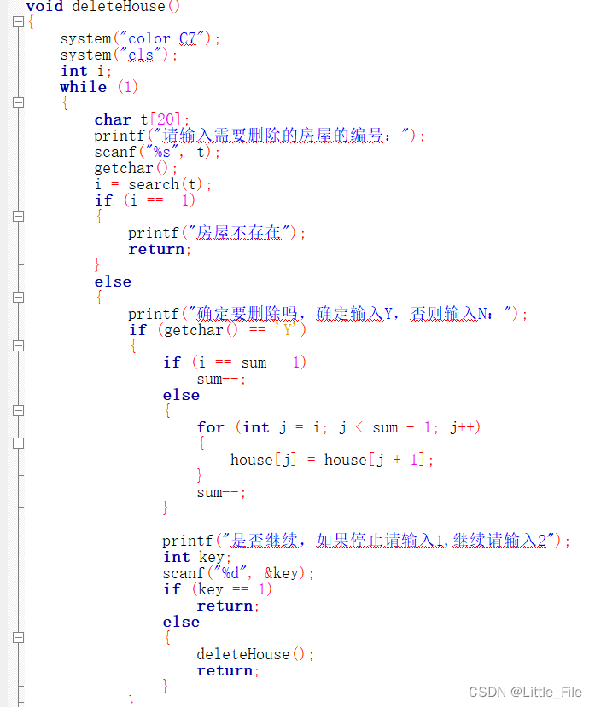Click the 'int key;' declaration
This screenshot has width=595, height=707.
click(x=197, y=557)
